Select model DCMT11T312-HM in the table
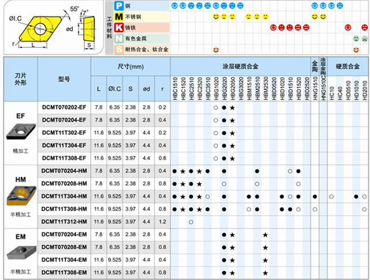 click(64, 222)
